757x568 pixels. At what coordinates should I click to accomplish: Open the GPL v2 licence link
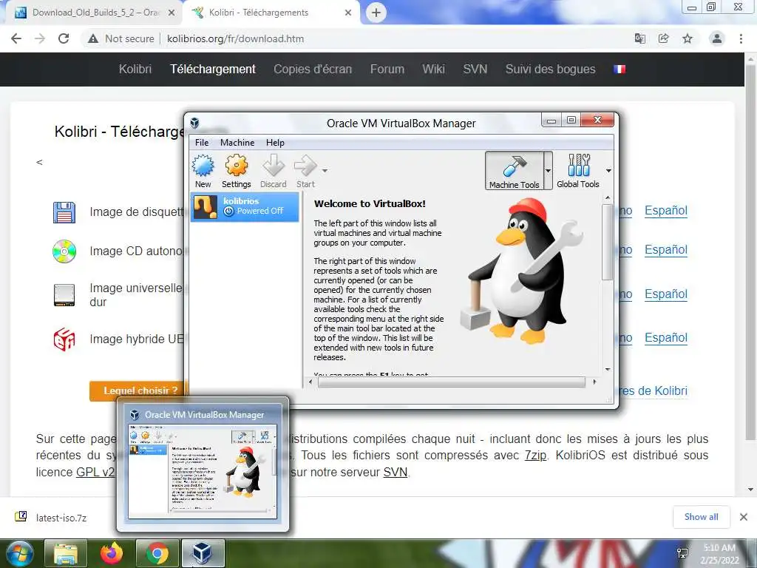click(95, 472)
